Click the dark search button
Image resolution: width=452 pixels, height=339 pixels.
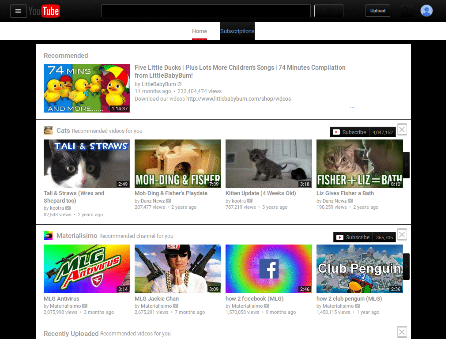point(328,11)
